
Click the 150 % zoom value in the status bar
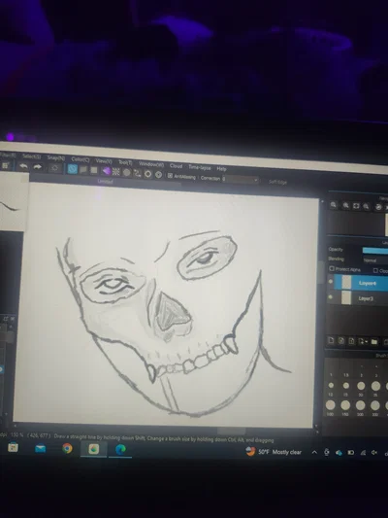[17, 434]
